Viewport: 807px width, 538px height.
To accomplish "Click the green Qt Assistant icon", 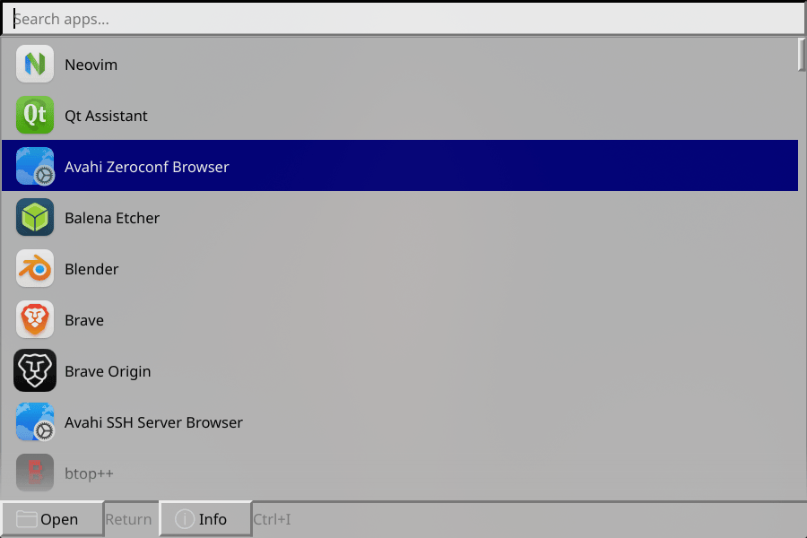I will [x=34, y=115].
